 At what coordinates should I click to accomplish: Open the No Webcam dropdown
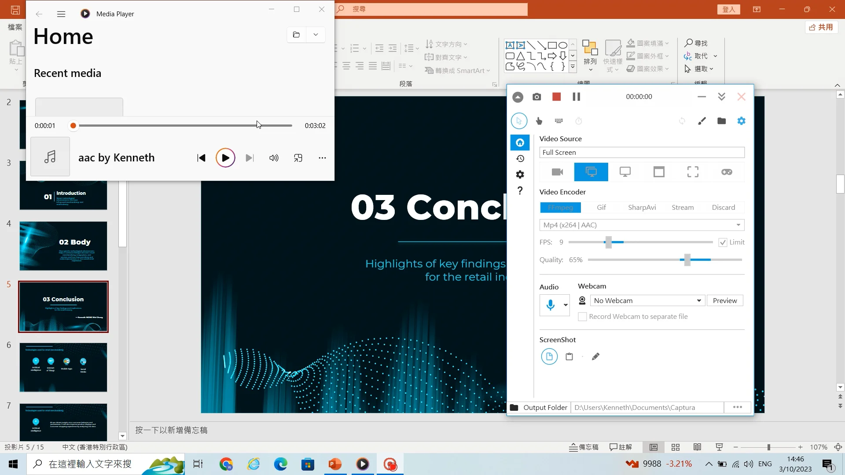647,301
